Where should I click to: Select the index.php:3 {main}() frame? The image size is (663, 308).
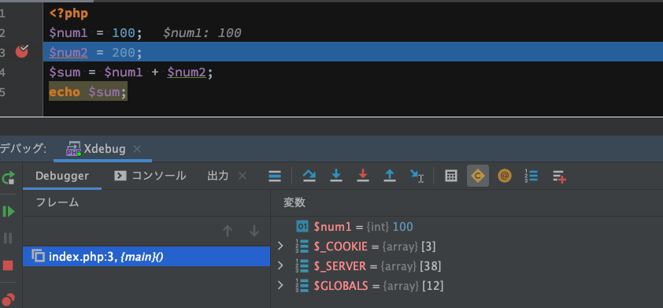pyautogui.click(x=146, y=256)
